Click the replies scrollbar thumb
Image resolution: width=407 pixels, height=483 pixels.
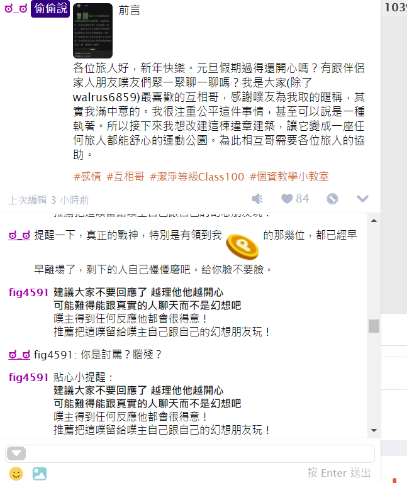pyautogui.click(x=374, y=326)
